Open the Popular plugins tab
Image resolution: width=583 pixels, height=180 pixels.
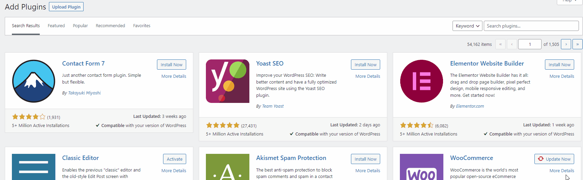tap(80, 26)
